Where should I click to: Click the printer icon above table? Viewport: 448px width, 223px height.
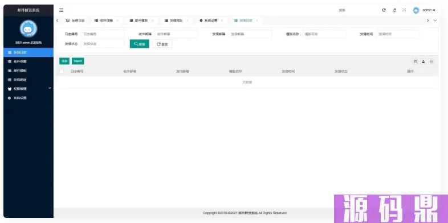[431, 61]
